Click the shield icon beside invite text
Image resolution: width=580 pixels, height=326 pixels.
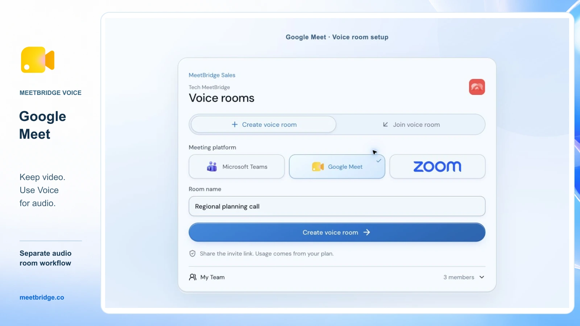click(x=192, y=254)
